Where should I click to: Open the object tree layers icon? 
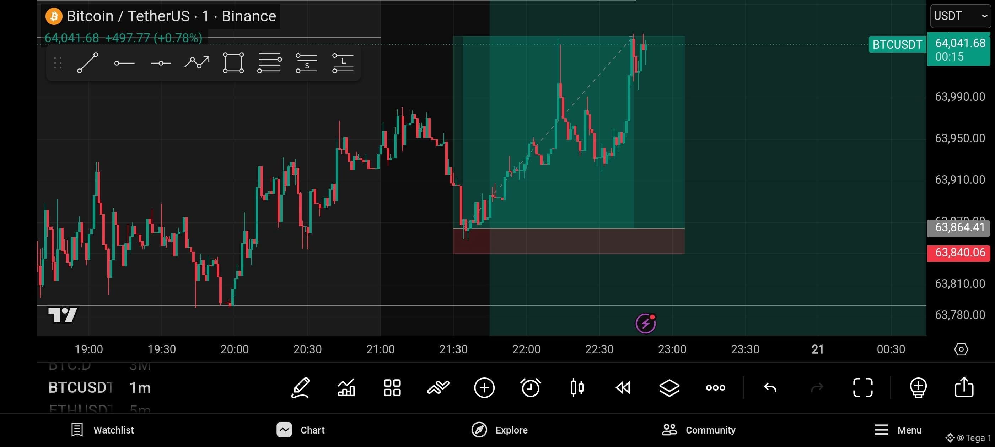pos(669,388)
